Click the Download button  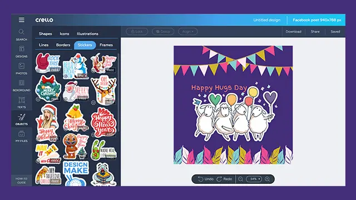click(x=293, y=32)
